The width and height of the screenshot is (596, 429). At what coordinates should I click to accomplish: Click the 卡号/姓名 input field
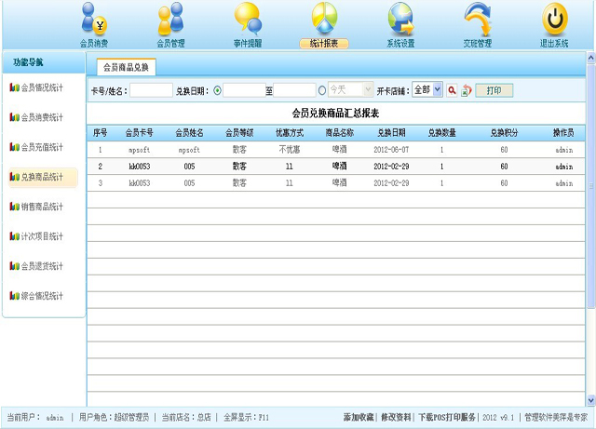(151, 90)
